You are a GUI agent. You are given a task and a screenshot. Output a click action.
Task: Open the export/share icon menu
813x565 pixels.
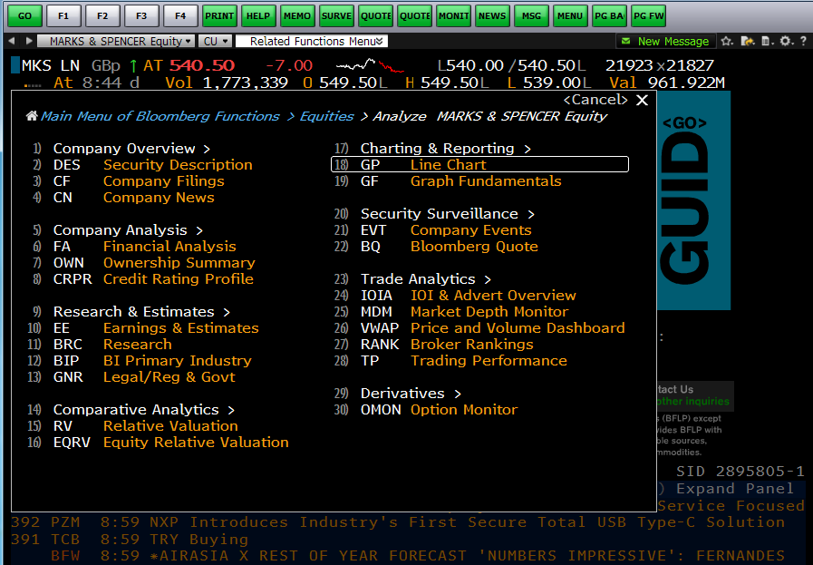pyautogui.click(x=748, y=41)
